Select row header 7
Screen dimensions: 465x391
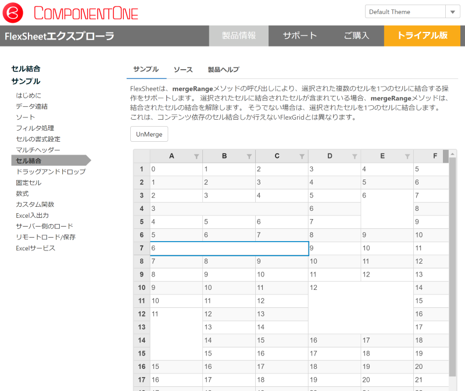coord(142,248)
